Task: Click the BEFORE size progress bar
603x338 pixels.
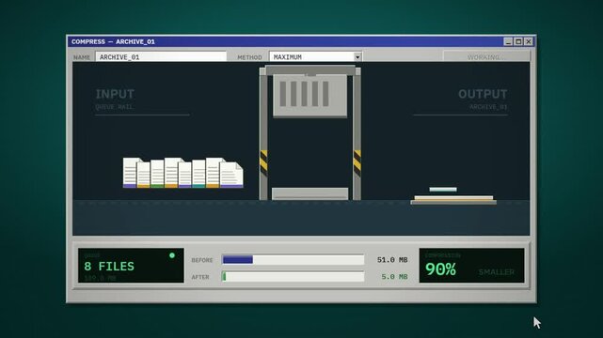Action: coord(294,260)
